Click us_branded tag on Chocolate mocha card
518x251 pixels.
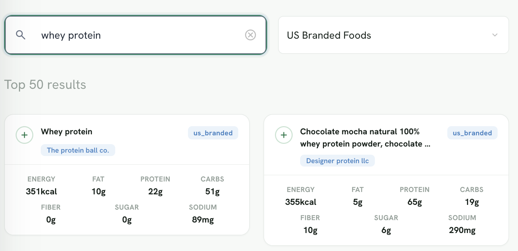(x=472, y=133)
